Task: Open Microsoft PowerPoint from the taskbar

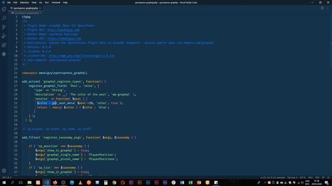Action: pyautogui.click(x=199, y=182)
